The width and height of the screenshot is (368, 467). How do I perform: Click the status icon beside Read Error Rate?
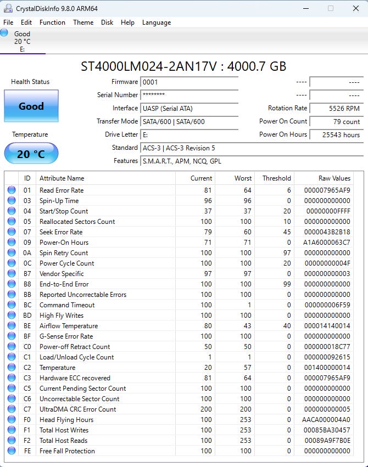click(x=12, y=190)
